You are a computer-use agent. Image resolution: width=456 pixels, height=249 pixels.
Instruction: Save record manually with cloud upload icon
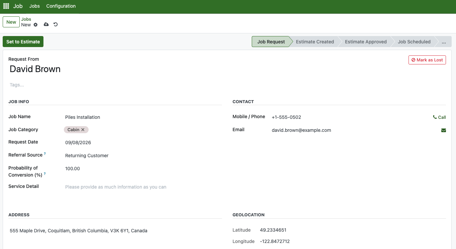[46, 24]
